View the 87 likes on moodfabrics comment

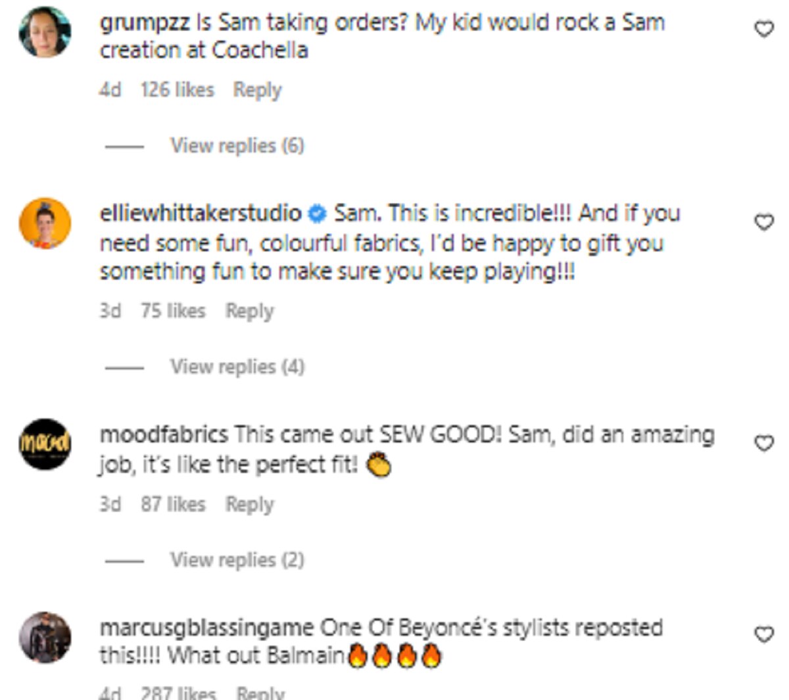point(172,504)
